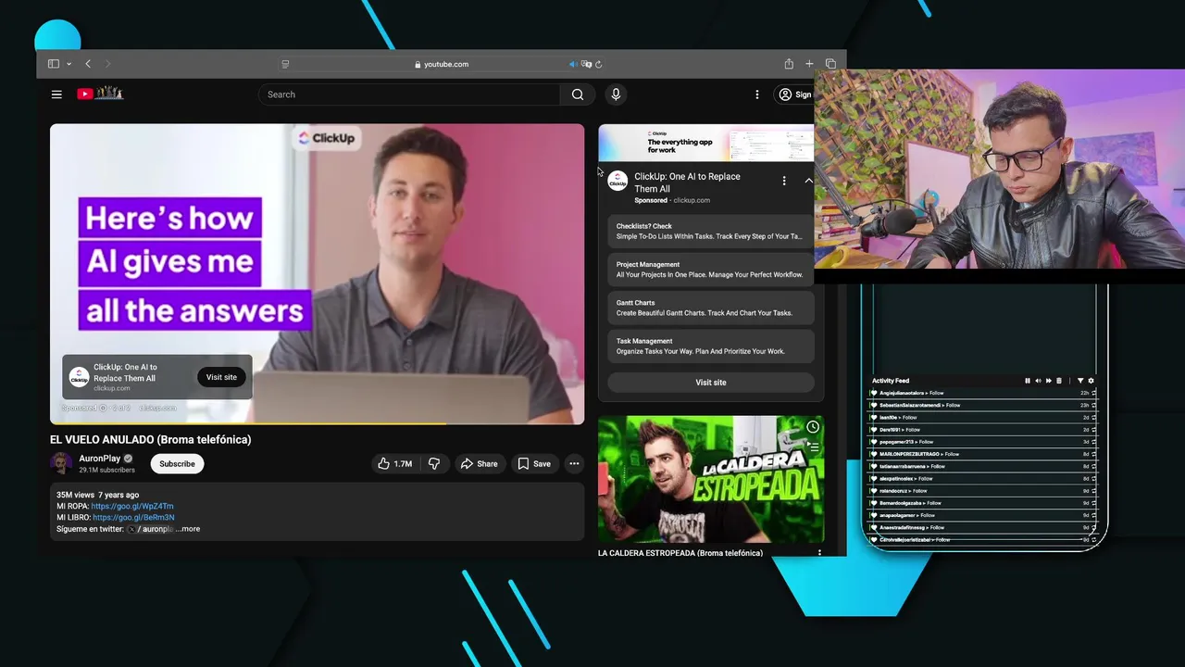Click the LA CALDERA ESTROPEADA video title
1185x667 pixels.
tap(680, 553)
